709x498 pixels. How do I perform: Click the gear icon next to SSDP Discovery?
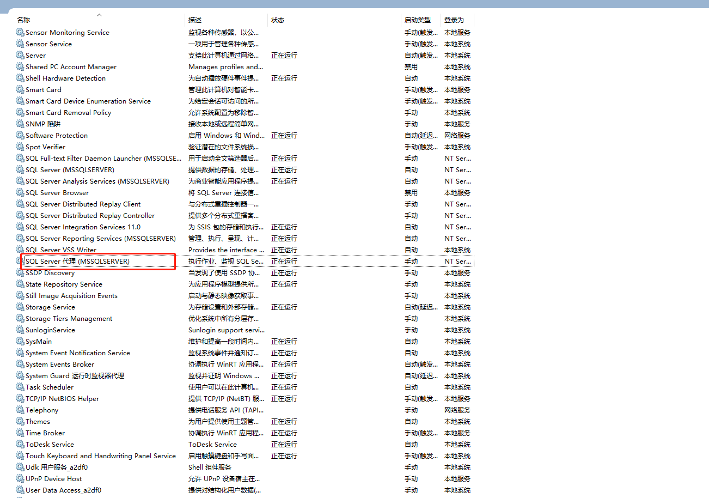pyautogui.click(x=20, y=273)
